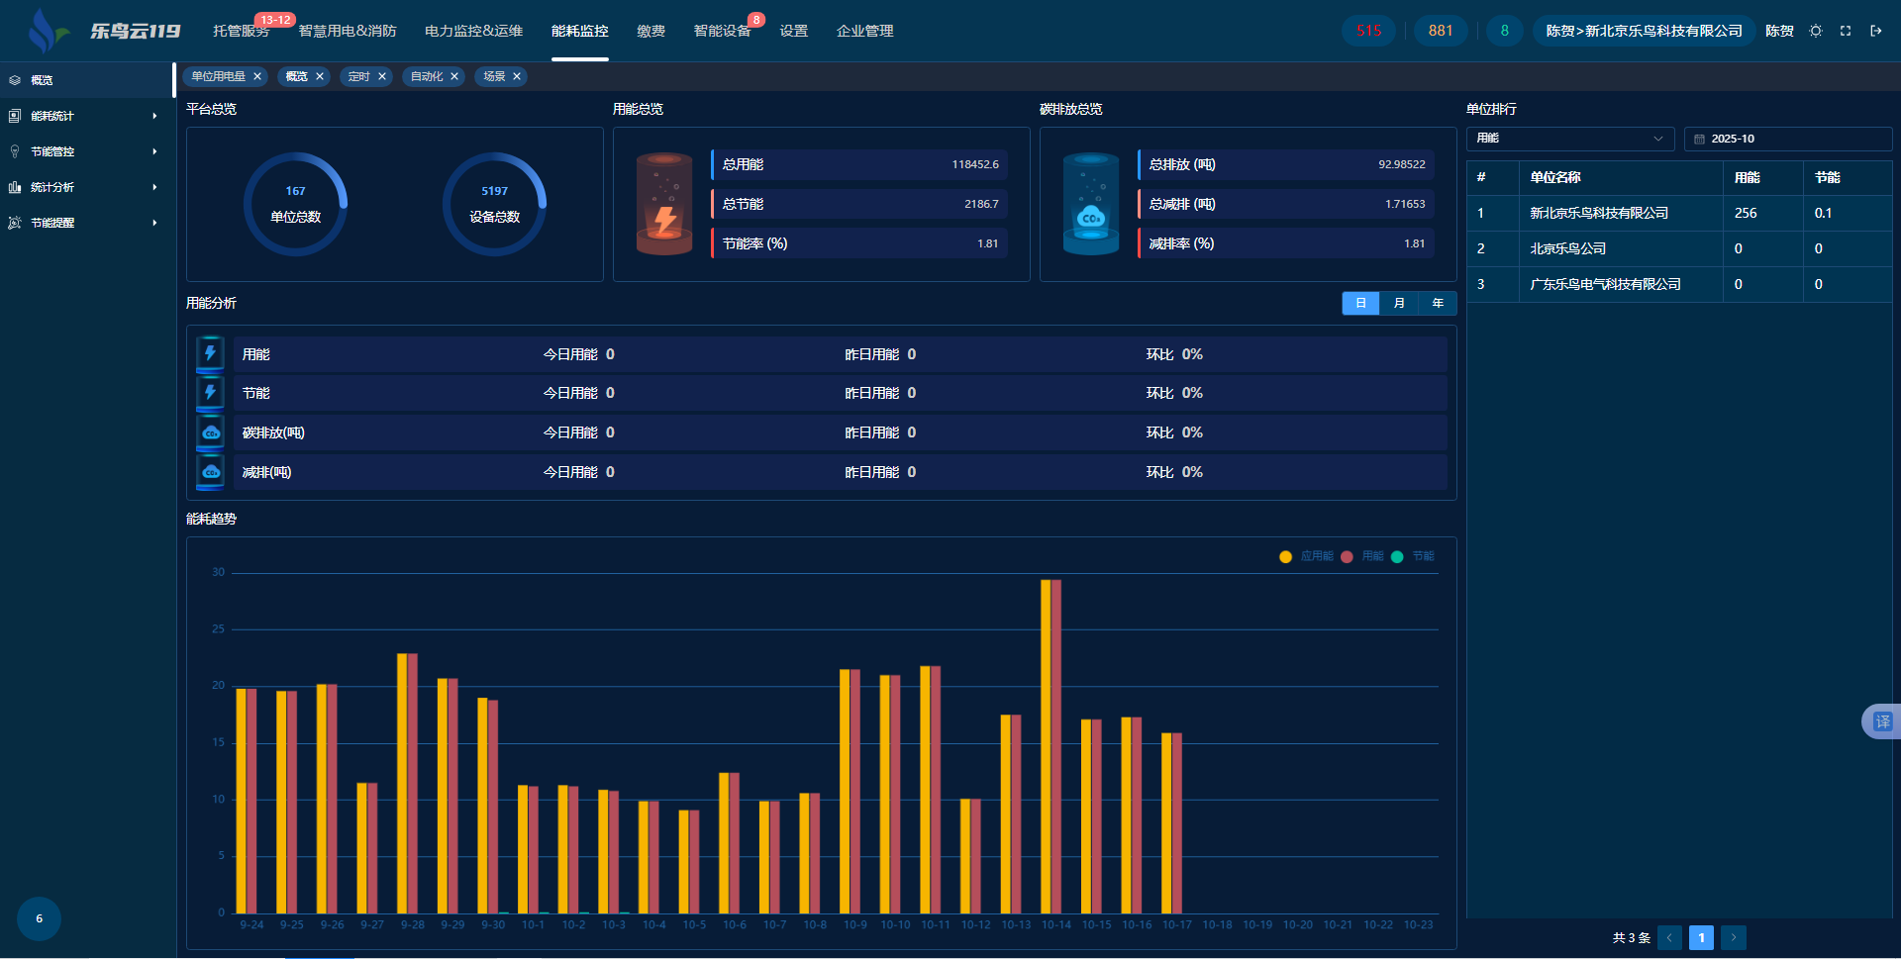Select the 月 period button
The height and width of the screenshot is (959, 1901).
(x=1399, y=303)
